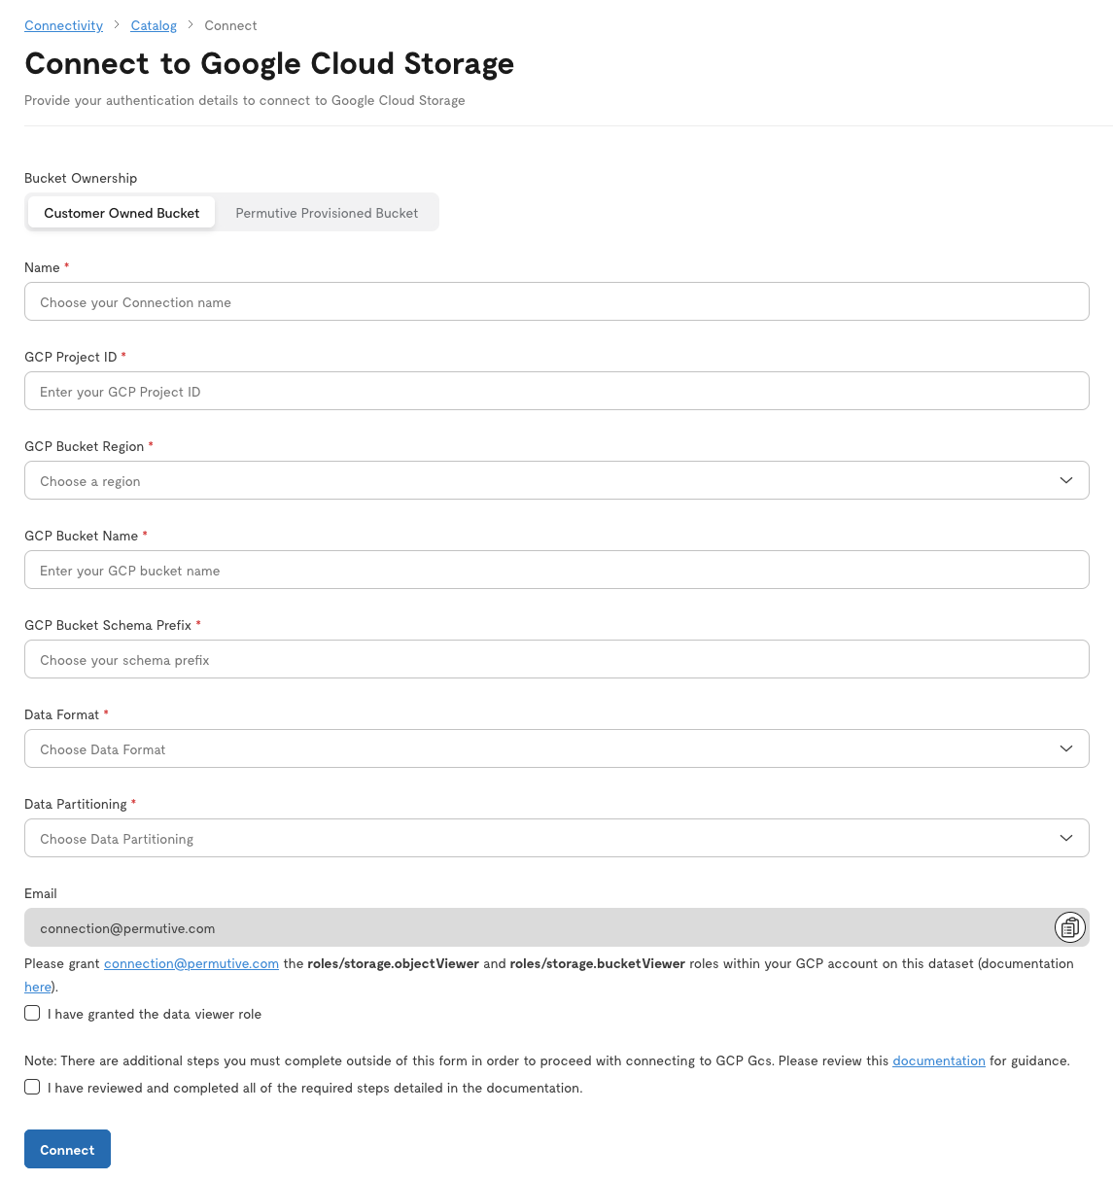Open the GCP Gcs documentation link
This screenshot has height=1181, width=1113.
coord(939,1060)
